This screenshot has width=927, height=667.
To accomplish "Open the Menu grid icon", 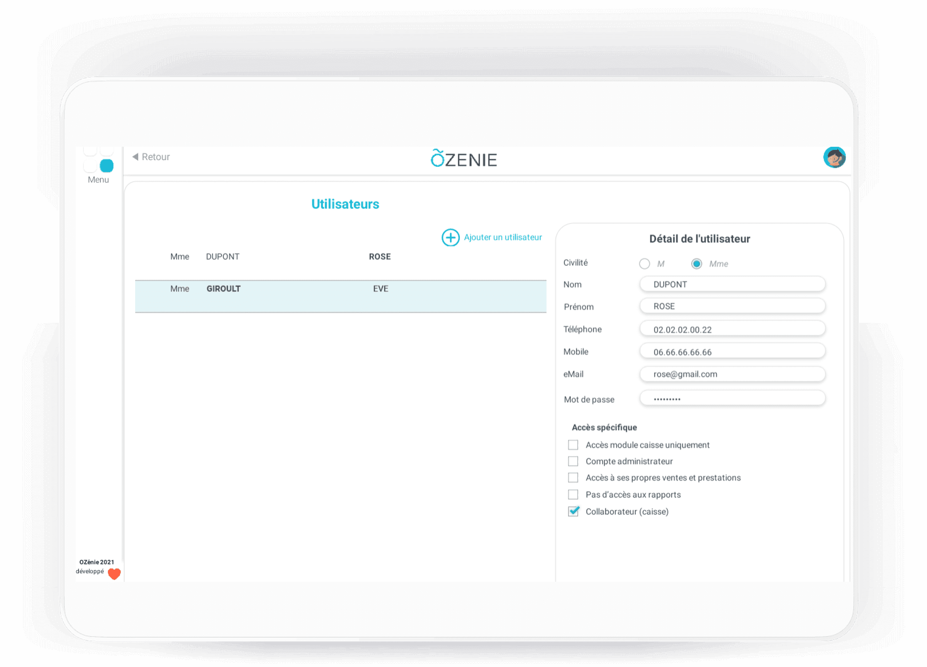I will click(x=99, y=160).
